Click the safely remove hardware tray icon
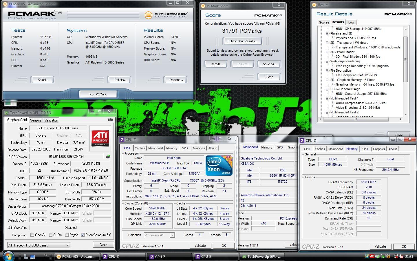Viewport: 417px width, 261px height. click(x=377, y=256)
